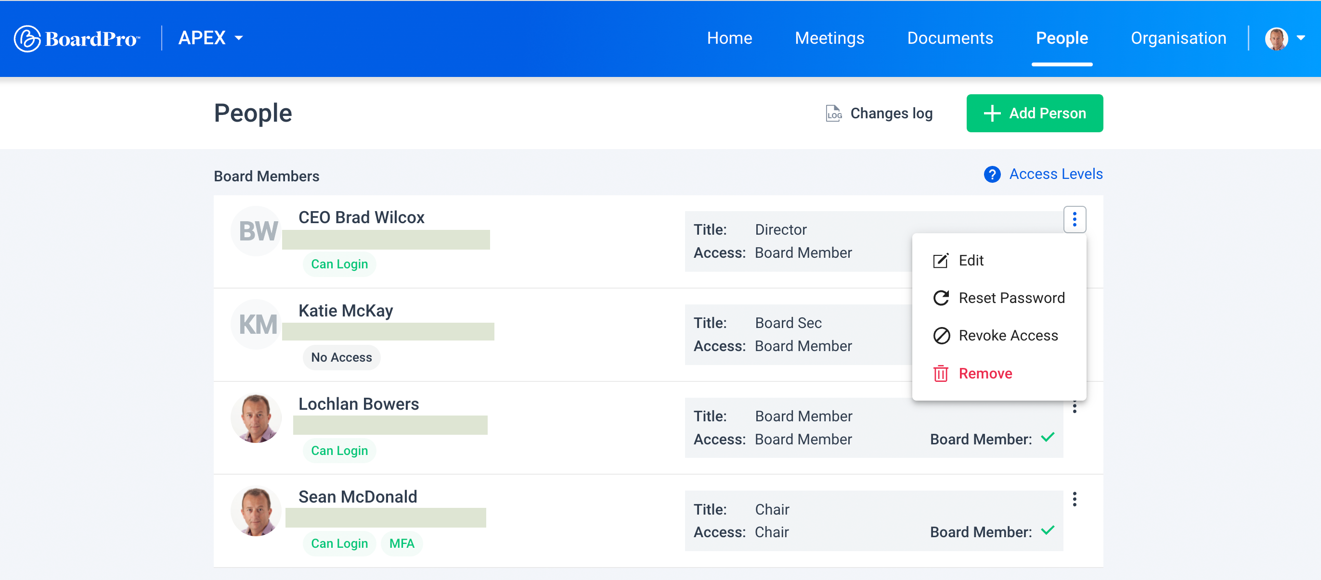Click Board Member checkmark for Lochlan Bowers
The width and height of the screenshot is (1321, 580).
pos(1049,438)
